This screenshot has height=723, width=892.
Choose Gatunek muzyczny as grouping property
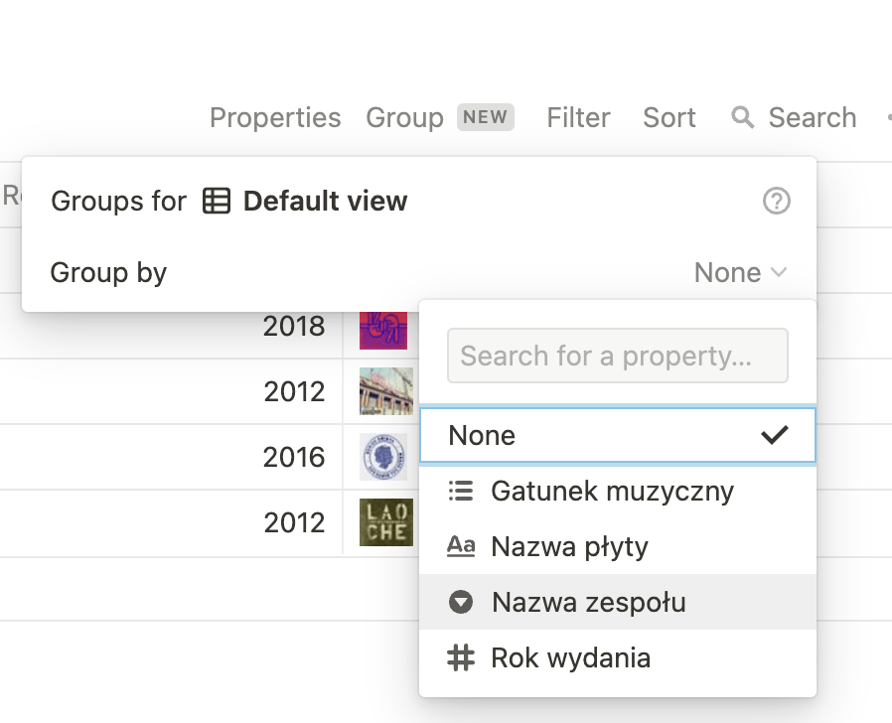[x=612, y=491]
